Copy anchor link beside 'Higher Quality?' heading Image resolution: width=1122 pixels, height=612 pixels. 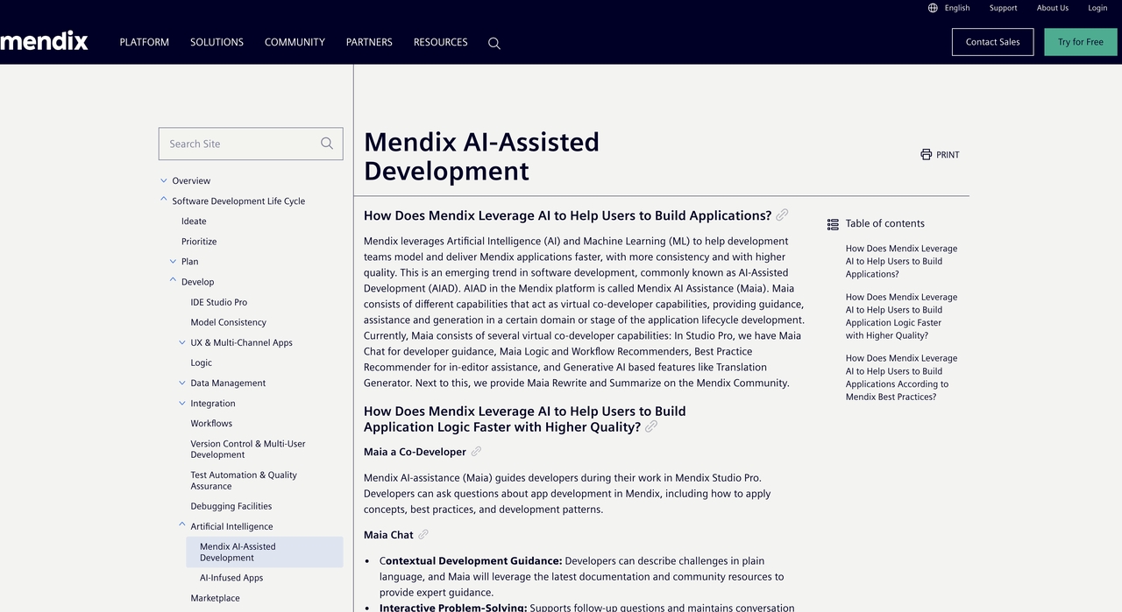[651, 427]
